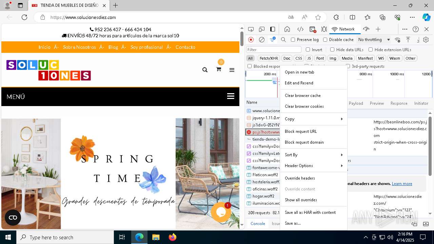Screen dimensions: 434x244
Task: Open DevTools help question mark icon
Action: point(416,29)
